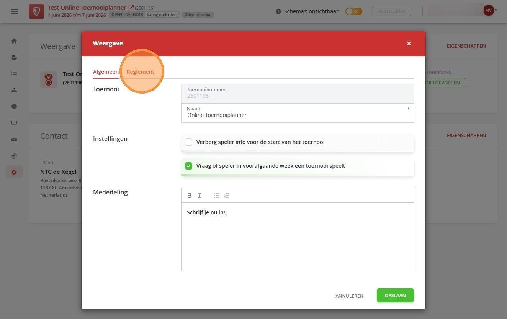Screen dimensions: 507x319
Task: Expand the MV user avatar dropdown
Action: (x=490, y=11)
